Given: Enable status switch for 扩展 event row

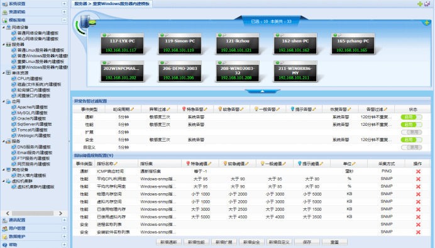Looking at the screenshot, I should (411, 132).
